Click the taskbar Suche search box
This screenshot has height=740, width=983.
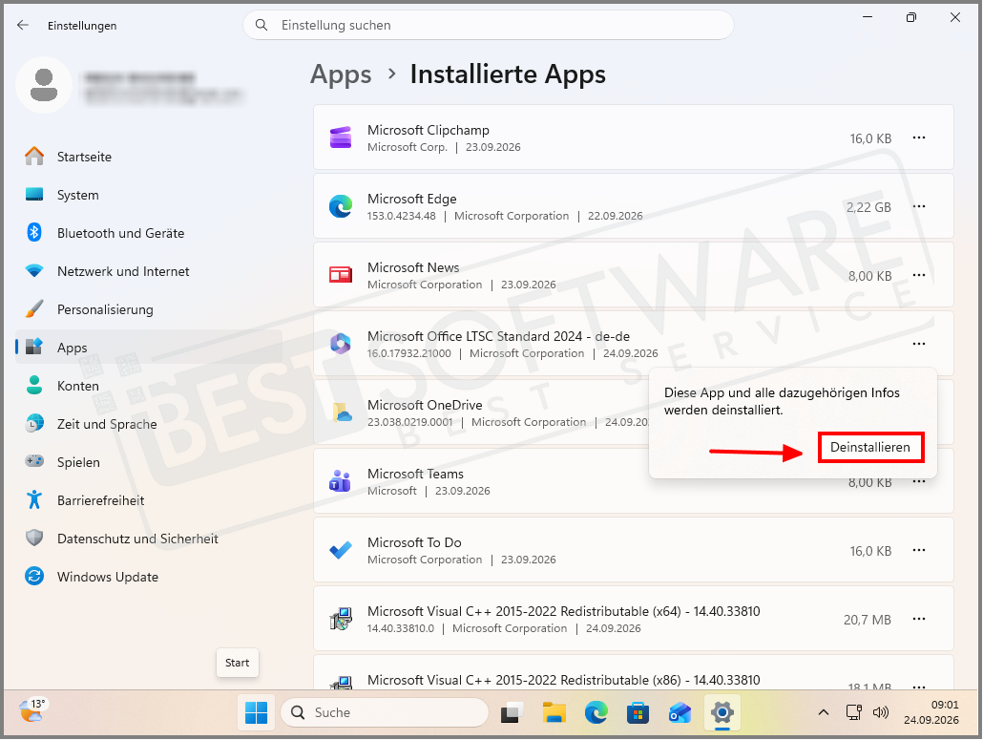coord(385,712)
